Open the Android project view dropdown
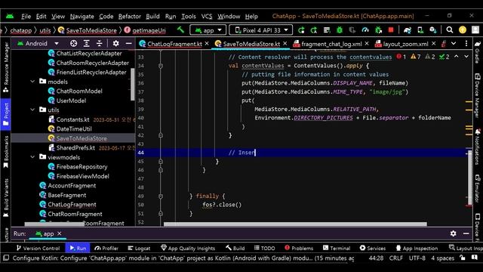 [x=38, y=44]
